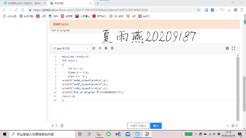This screenshot has height=138, width=246.
Task: Open Cortana circle on taskbar
Action: tap(80, 134)
